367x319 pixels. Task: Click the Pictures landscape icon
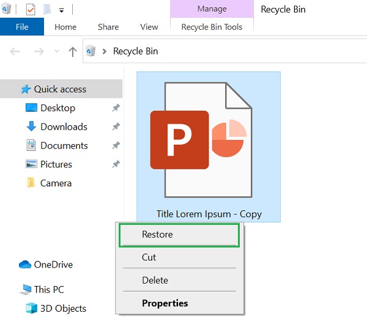(31, 164)
